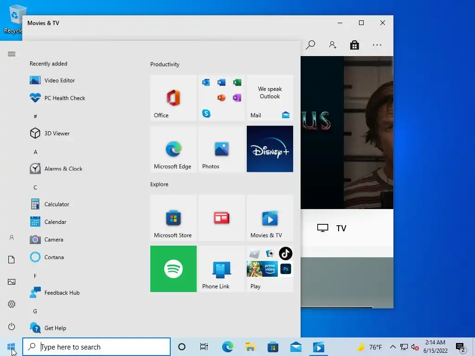Open Recycle Bin on desktop

pyautogui.click(x=13, y=19)
